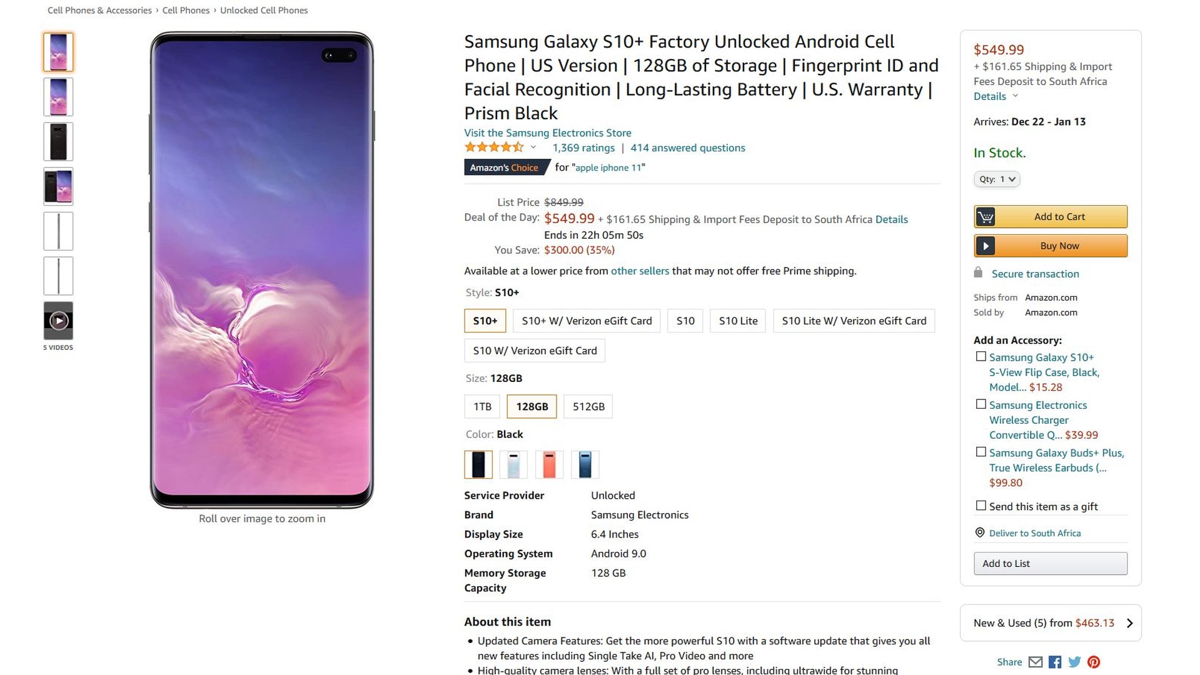Image resolution: width=1200 pixels, height=675 pixels.
Task: Select the S10 Lite style option
Action: point(738,321)
